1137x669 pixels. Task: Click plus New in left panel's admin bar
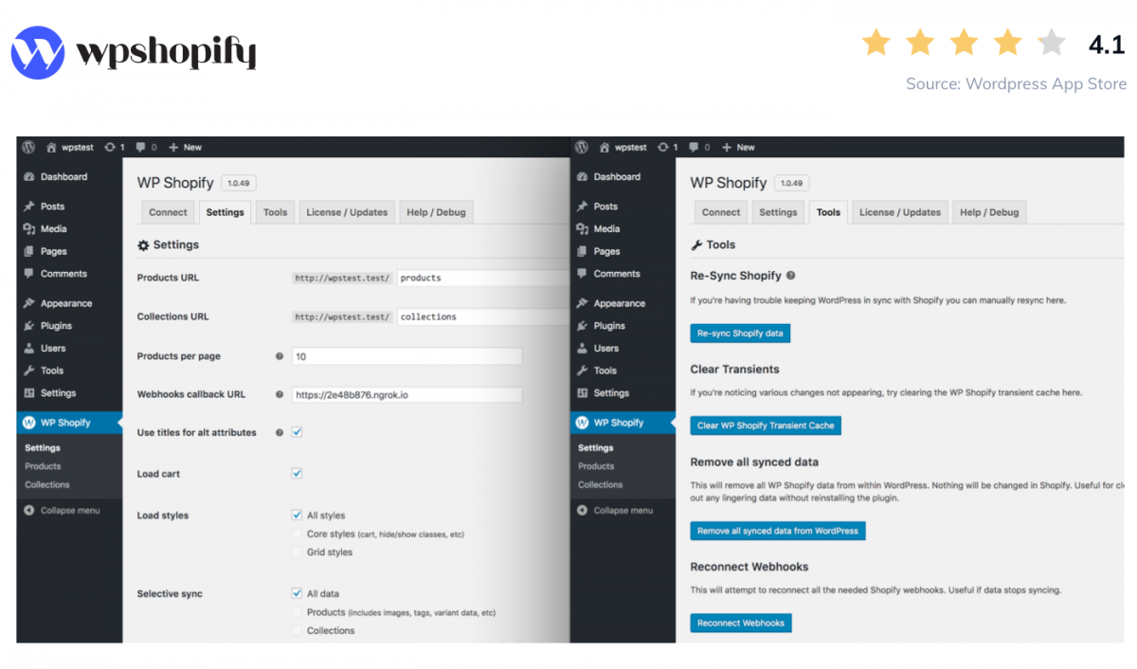[185, 147]
